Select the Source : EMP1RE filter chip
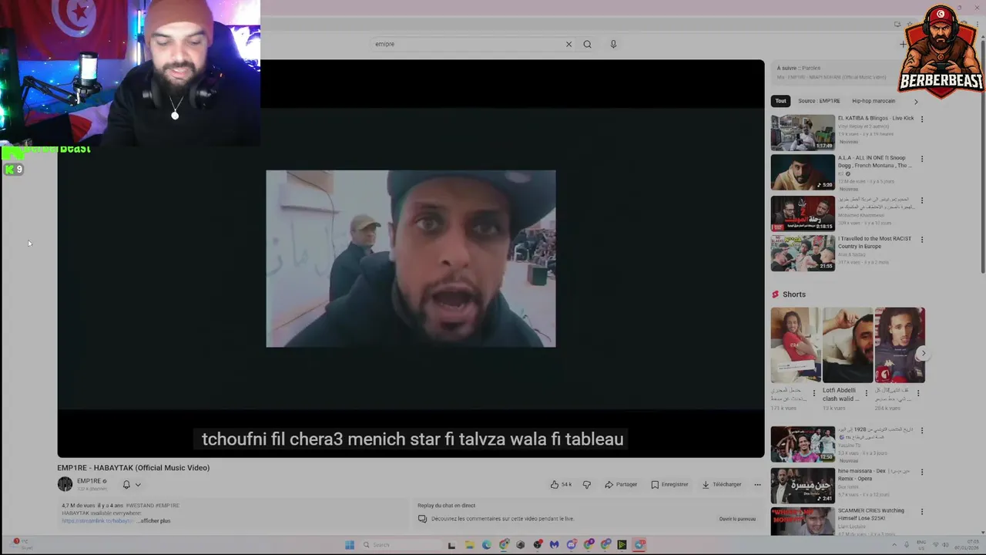 [x=819, y=101]
